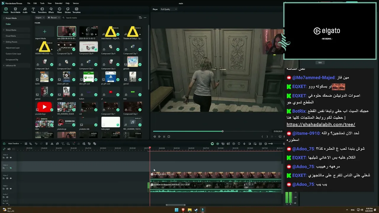Select the Compound Clip 9 thumbnail
Screen dimensions: 379x213
(x=89, y=46)
